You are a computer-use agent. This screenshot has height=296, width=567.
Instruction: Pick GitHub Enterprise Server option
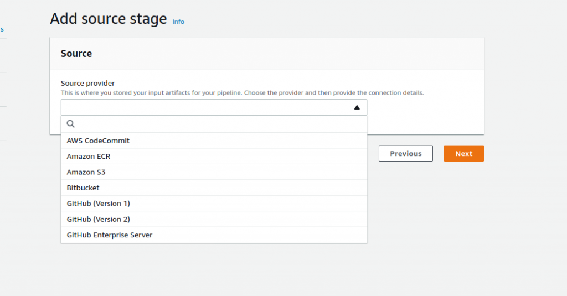(x=109, y=235)
